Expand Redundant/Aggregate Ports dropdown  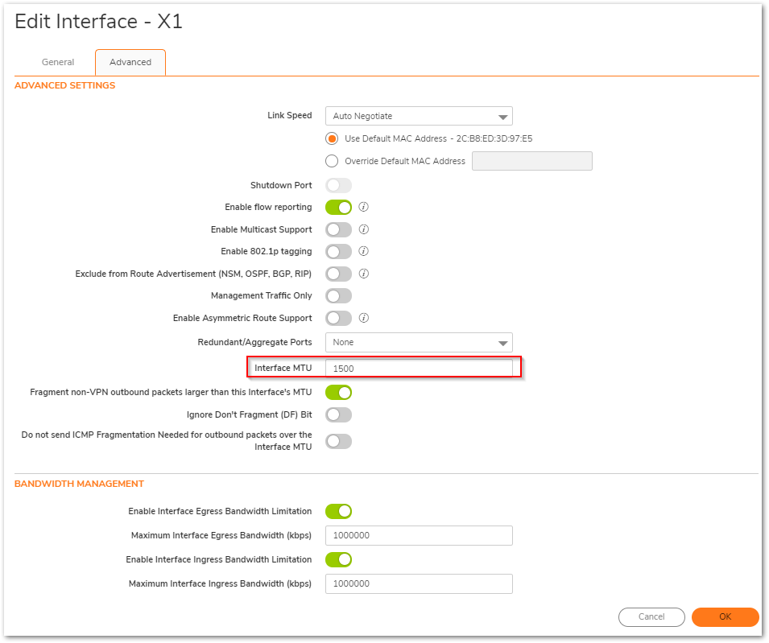[419, 343]
